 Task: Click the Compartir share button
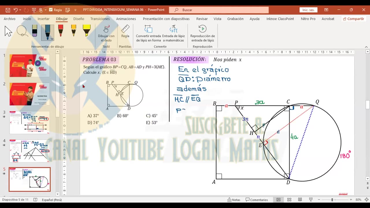point(353,19)
